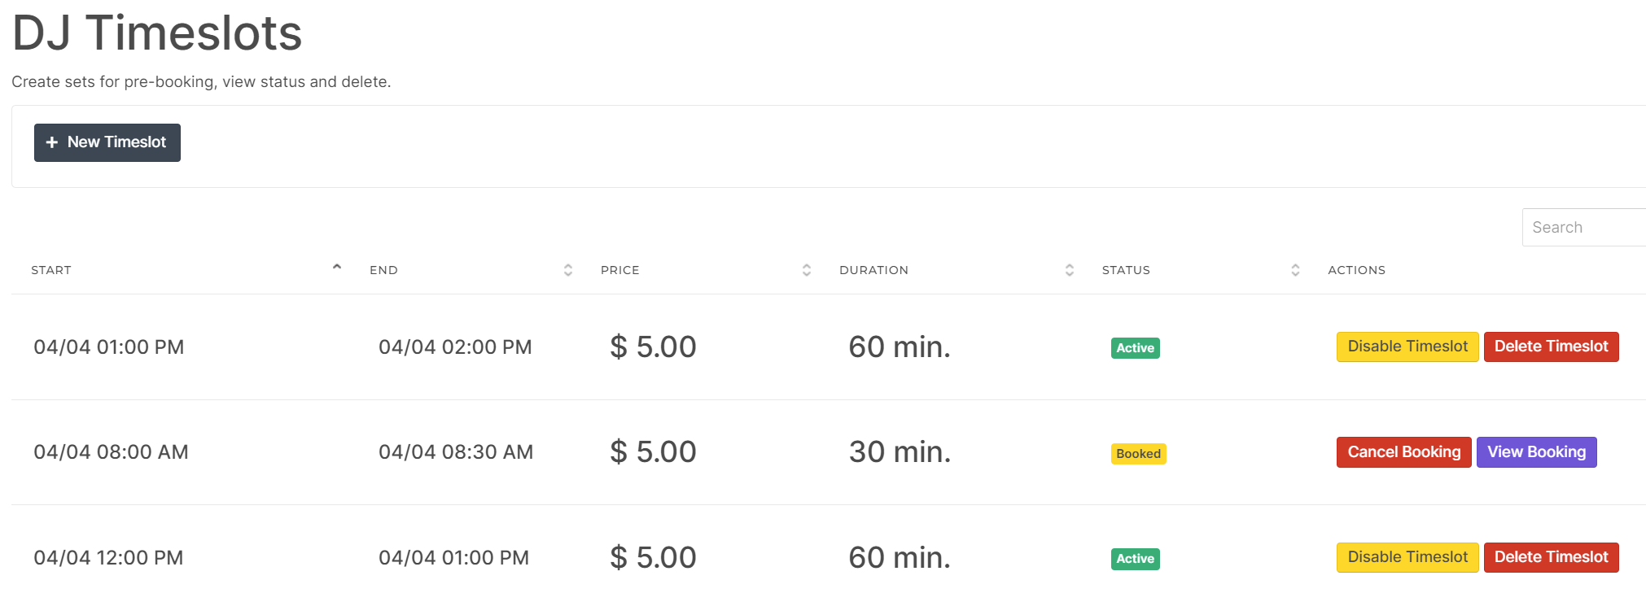This screenshot has height=606, width=1646.
Task: Click the Active badge on the 12:00 PM row
Action: 1134,559
